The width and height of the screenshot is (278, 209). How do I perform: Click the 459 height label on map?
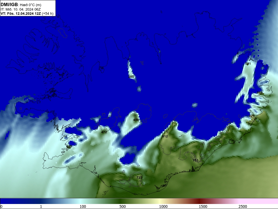click(x=136, y=120)
